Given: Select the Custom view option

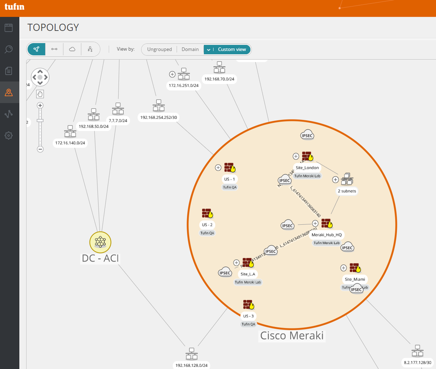Looking at the screenshot, I should [232, 49].
